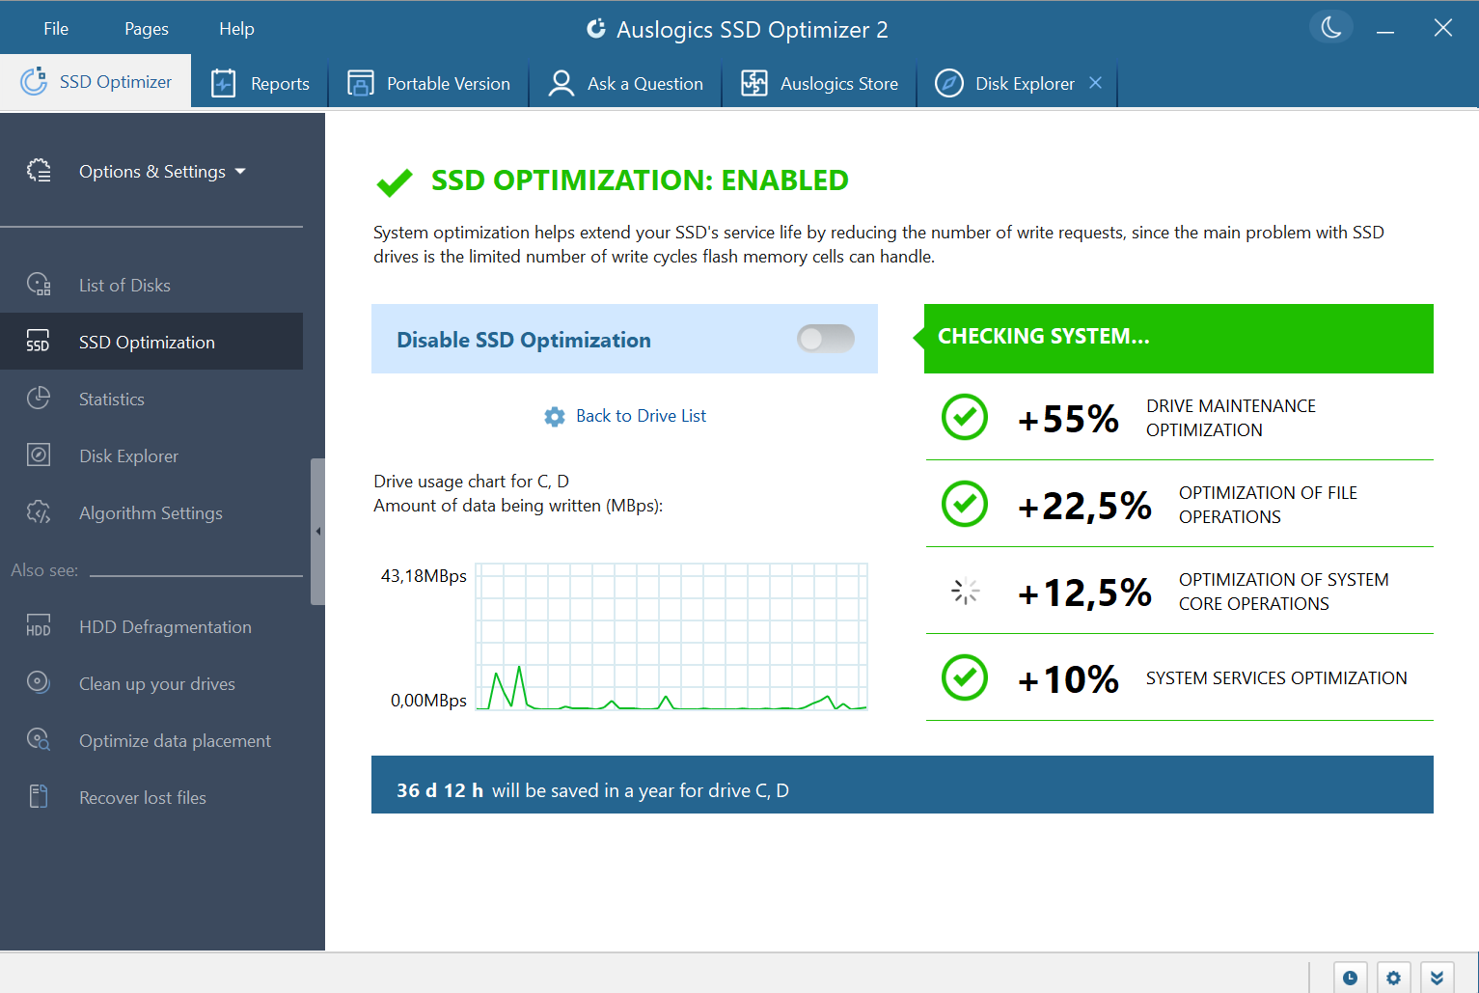Screen dimensions: 1479x993
Task: Open the List of Disks panel
Action: pos(123,285)
